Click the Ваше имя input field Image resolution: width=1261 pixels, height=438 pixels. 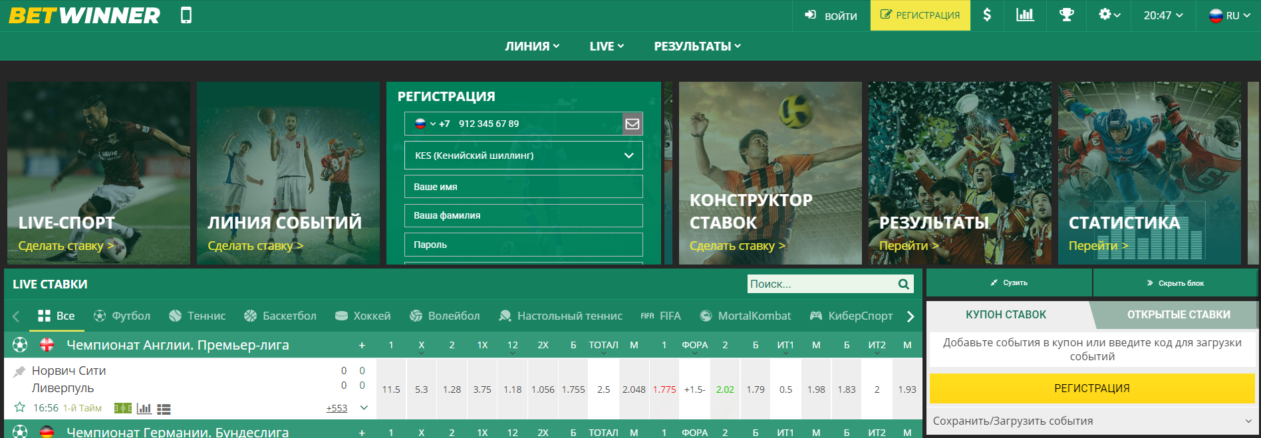tap(523, 187)
